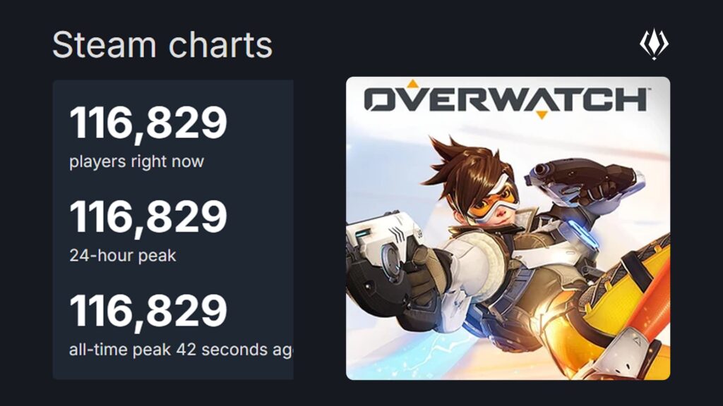
Task: Click the white pistol in Tracer's lower hand
Action: coord(376,242)
